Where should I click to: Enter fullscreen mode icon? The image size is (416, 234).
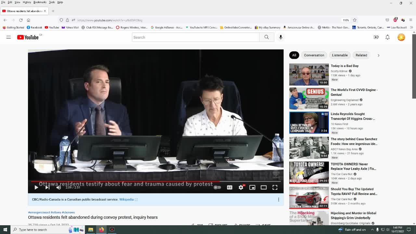(275, 188)
